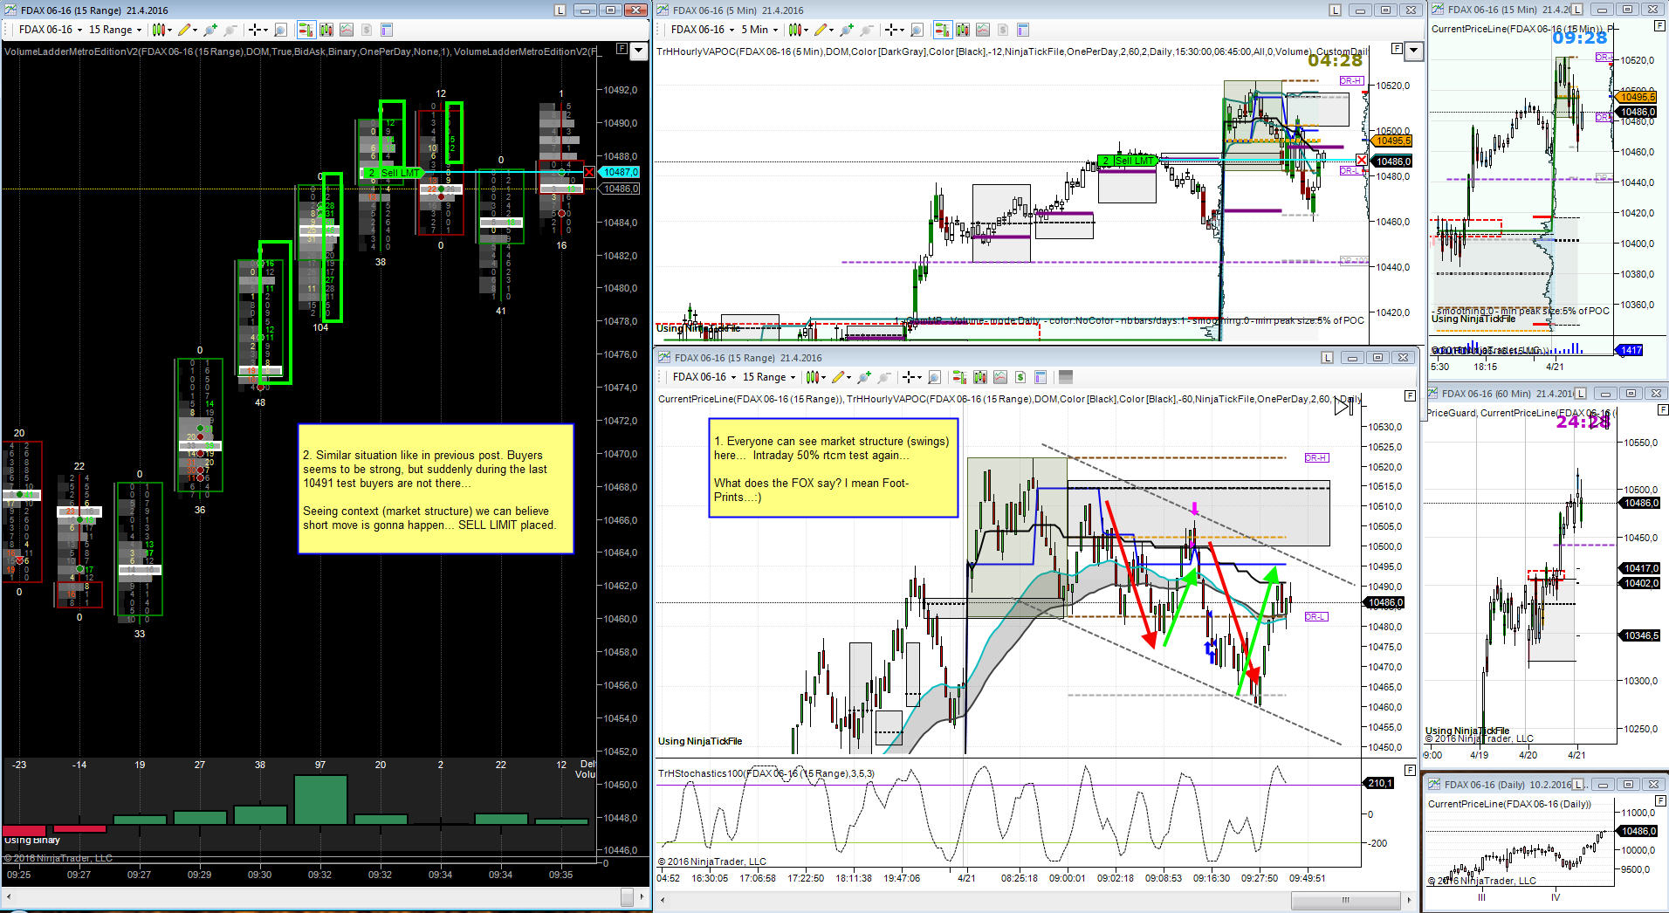This screenshot has width=1669, height=913.
Task: Open chart style icon in lower 15 Range window
Action: point(812,377)
